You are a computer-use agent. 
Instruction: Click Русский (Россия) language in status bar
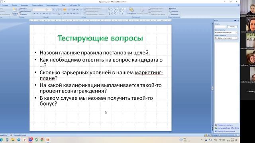(20, 135)
